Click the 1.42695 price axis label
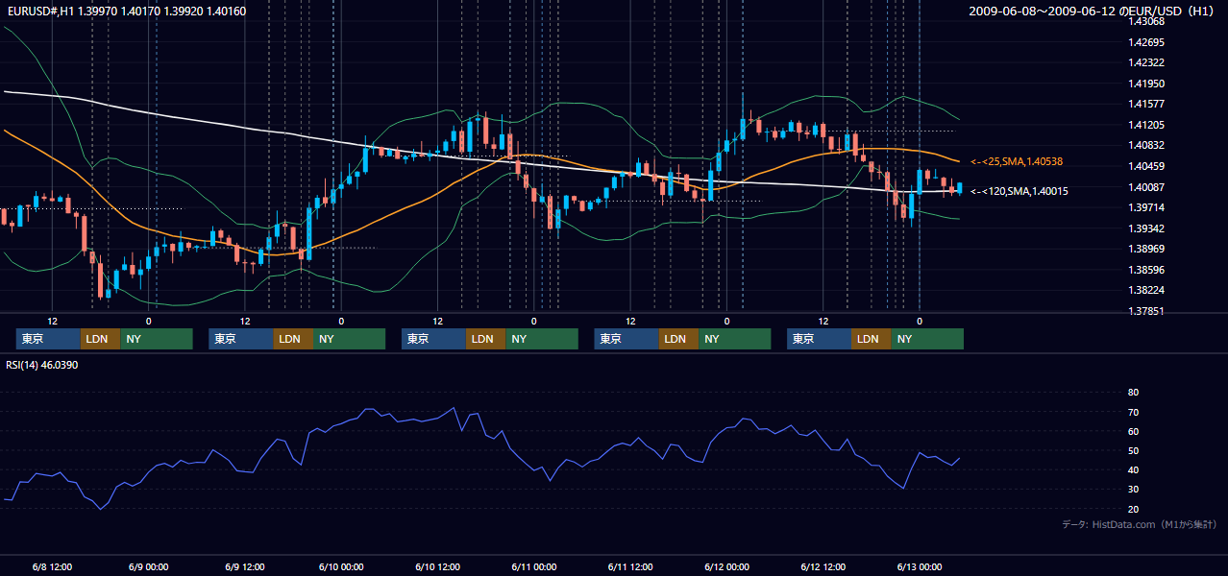This screenshot has width=1228, height=576. (x=1146, y=42)
